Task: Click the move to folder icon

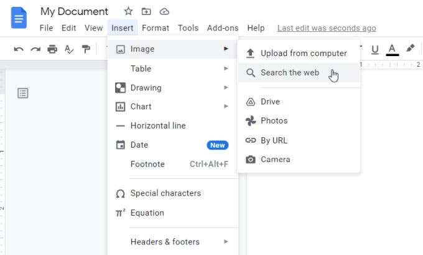Action: [146, 11]
